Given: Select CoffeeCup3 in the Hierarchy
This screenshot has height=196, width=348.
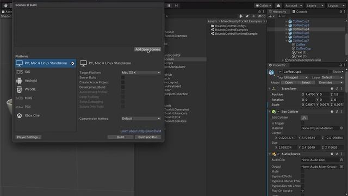Looking at the screenshot, I should coord(301,25).
